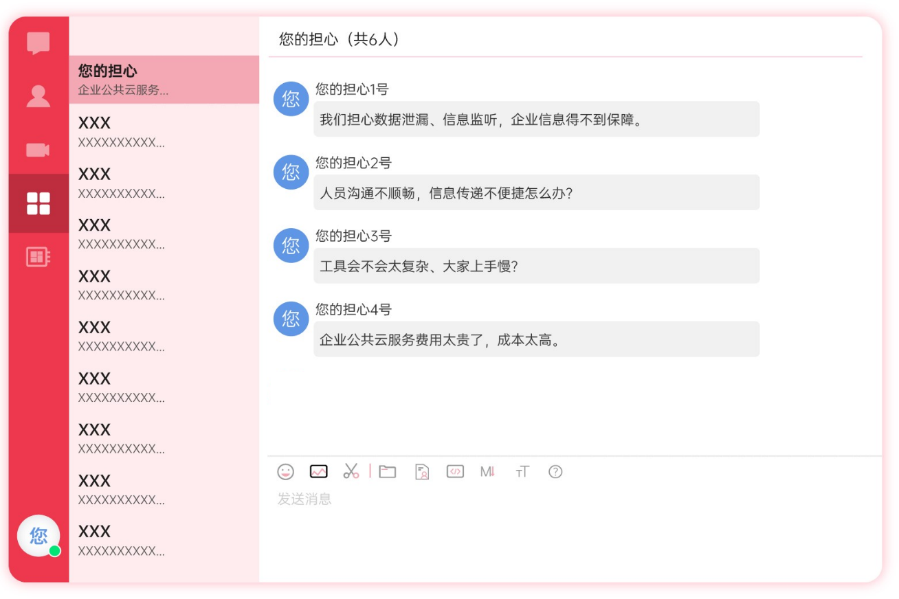Open the emoji picker
Viewport: 899px width, 599px height.
pyautogui.click(x=286, y=472)
